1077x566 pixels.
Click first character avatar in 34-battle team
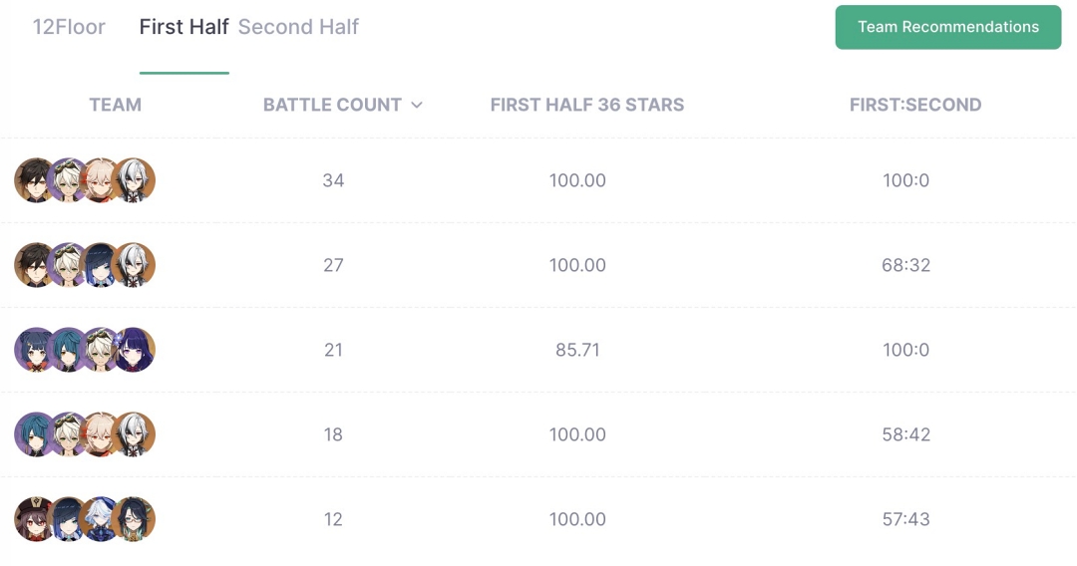[36, 180]
